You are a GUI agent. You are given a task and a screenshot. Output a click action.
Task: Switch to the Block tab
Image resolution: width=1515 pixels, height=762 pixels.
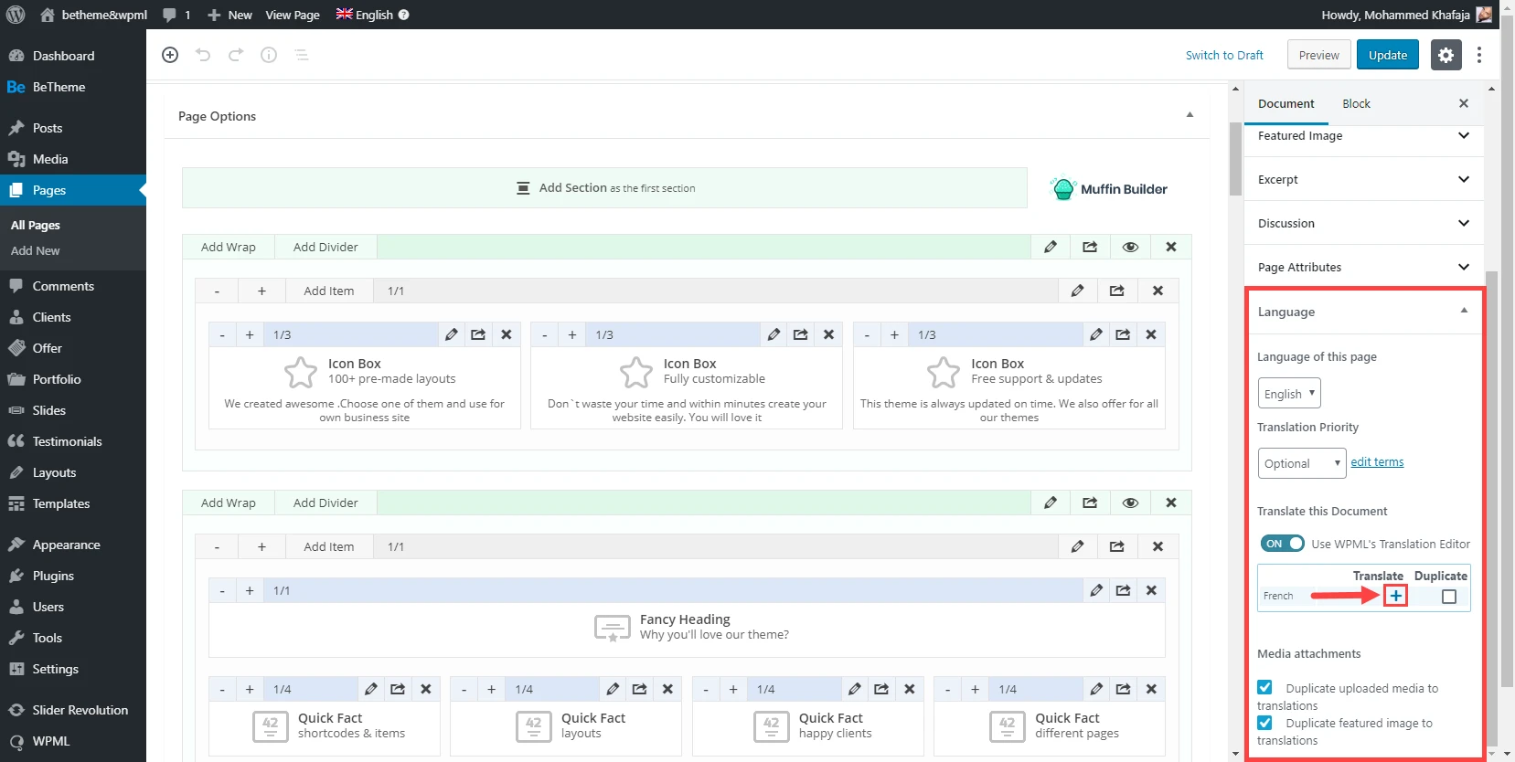pyautogui.click(x=1356, y=104)
